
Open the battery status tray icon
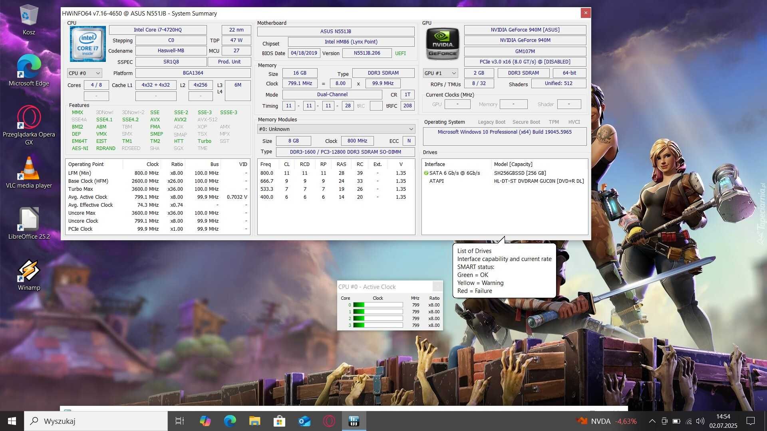tap(676, 421)
